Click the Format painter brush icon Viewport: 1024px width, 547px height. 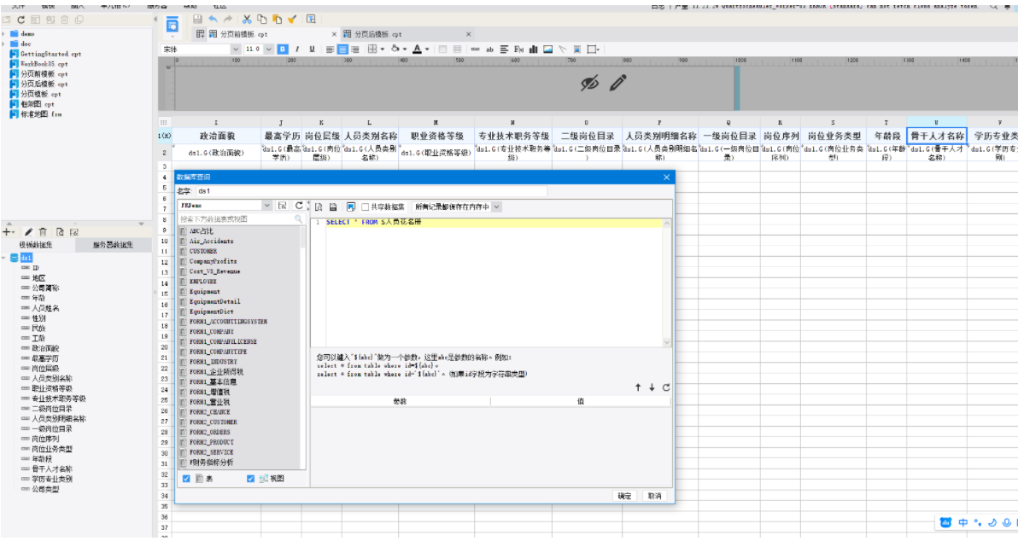click(292, 20)
